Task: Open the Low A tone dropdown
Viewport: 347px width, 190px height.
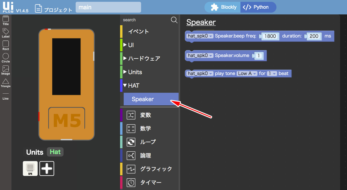Action: pyautogui.click(x=247, y=74)
